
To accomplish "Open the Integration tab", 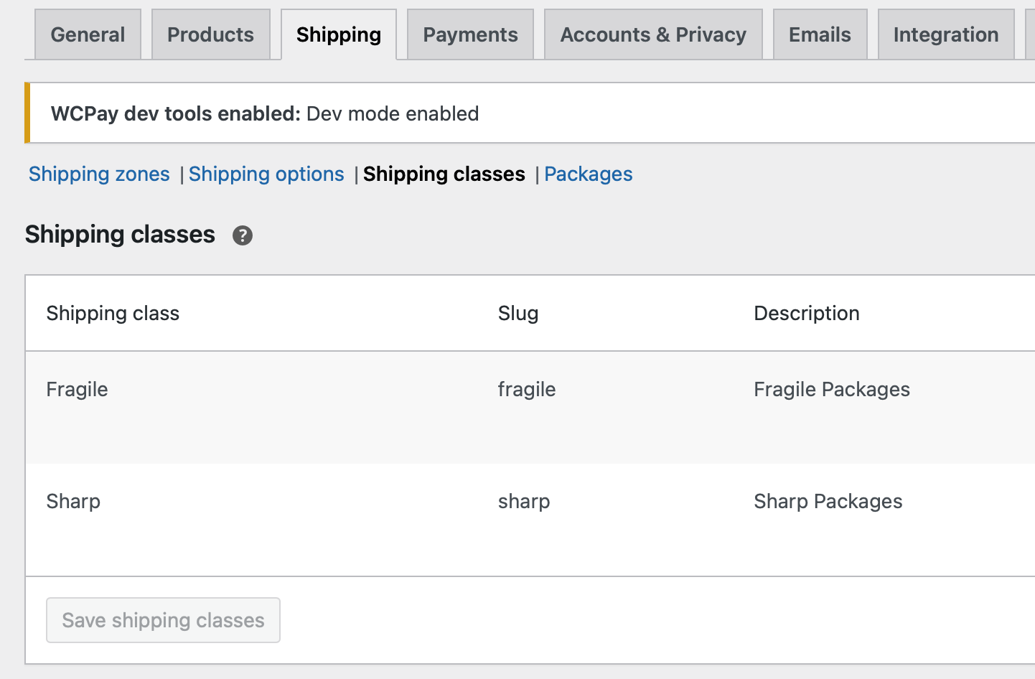I will pos(946,34).
